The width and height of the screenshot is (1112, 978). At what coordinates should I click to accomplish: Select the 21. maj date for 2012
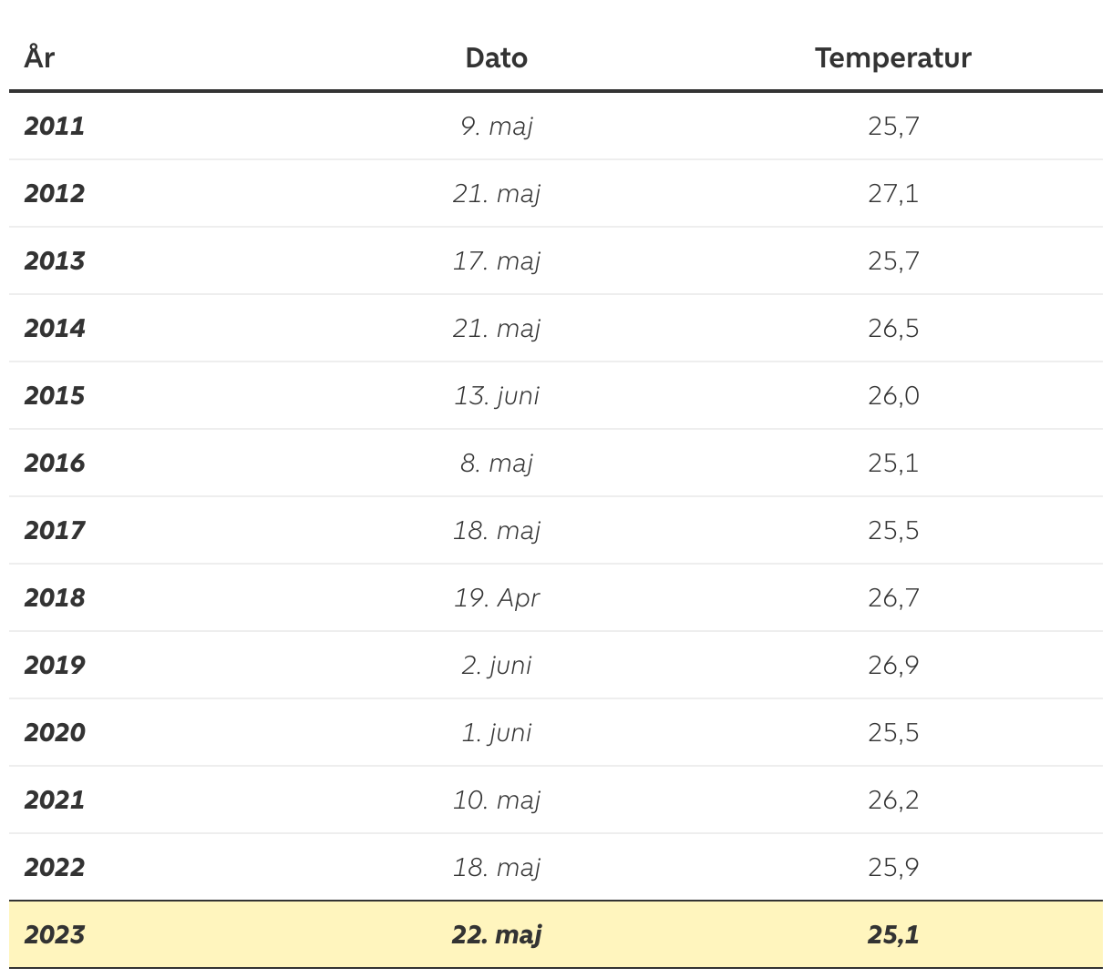click(496, 193)
